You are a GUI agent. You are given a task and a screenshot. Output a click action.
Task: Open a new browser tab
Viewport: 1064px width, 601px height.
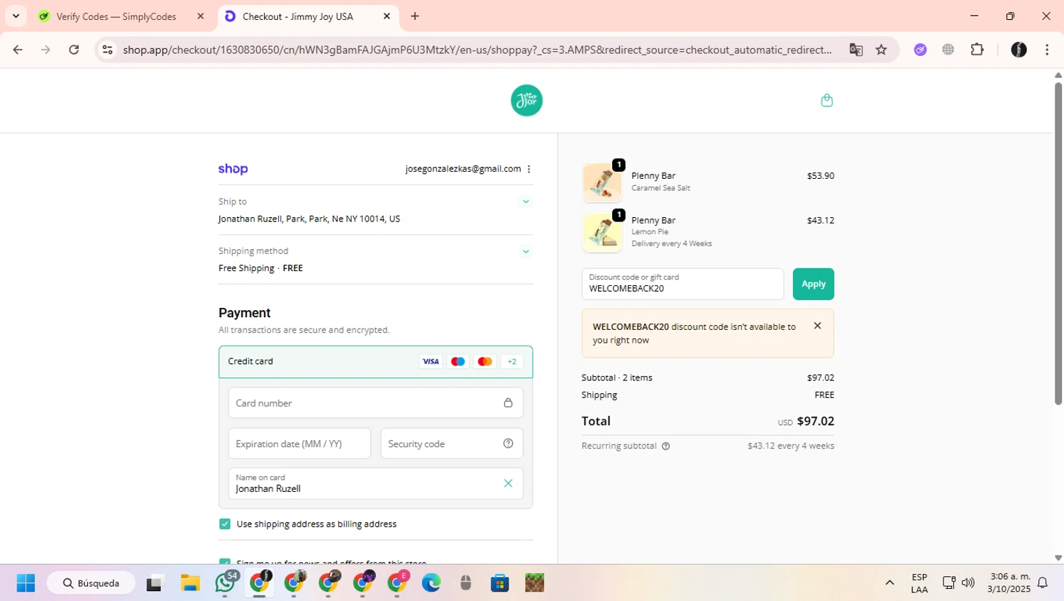(x=415, y=16)
